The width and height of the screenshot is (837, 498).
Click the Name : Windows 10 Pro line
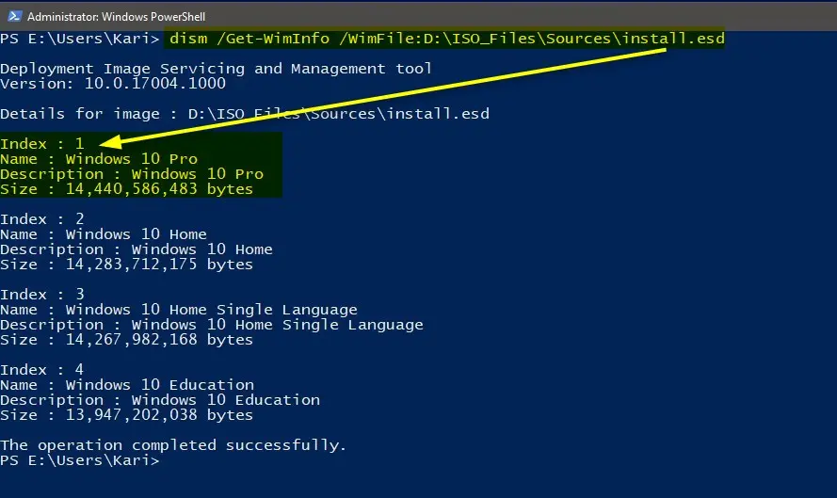tap(99, 159)
